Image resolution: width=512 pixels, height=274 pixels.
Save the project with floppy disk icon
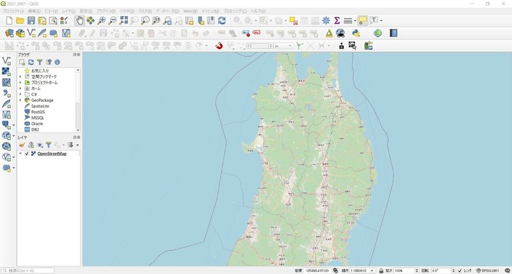[31, 20]
